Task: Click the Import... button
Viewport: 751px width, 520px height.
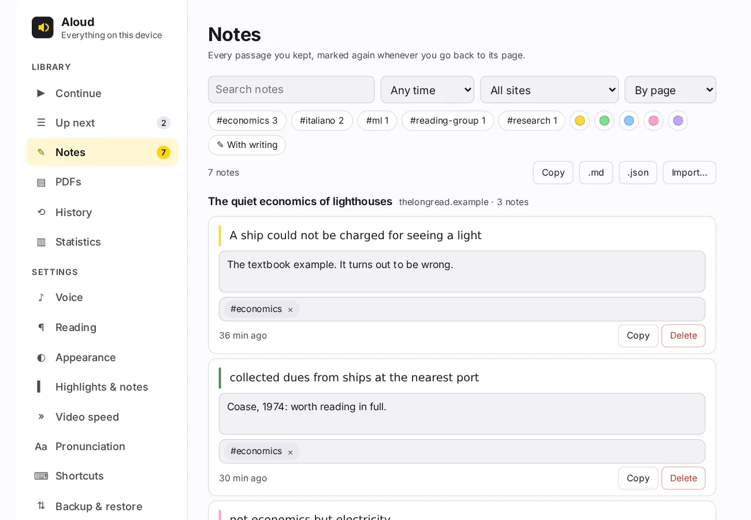Action: (689, 173)
